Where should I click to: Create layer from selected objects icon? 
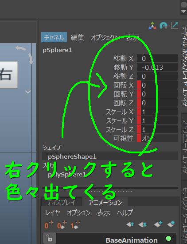[171, 224]
